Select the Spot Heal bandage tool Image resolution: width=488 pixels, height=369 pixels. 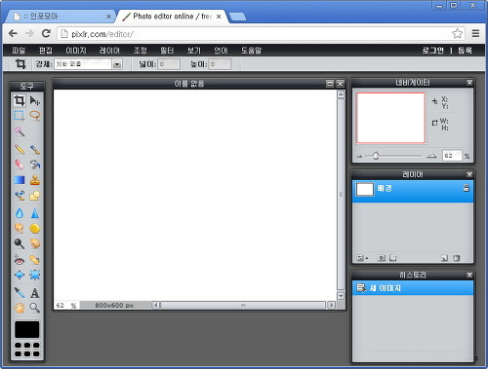[35, 260]
